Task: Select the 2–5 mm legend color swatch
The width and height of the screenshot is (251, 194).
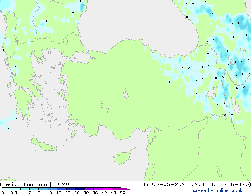Action: [34, 189]
